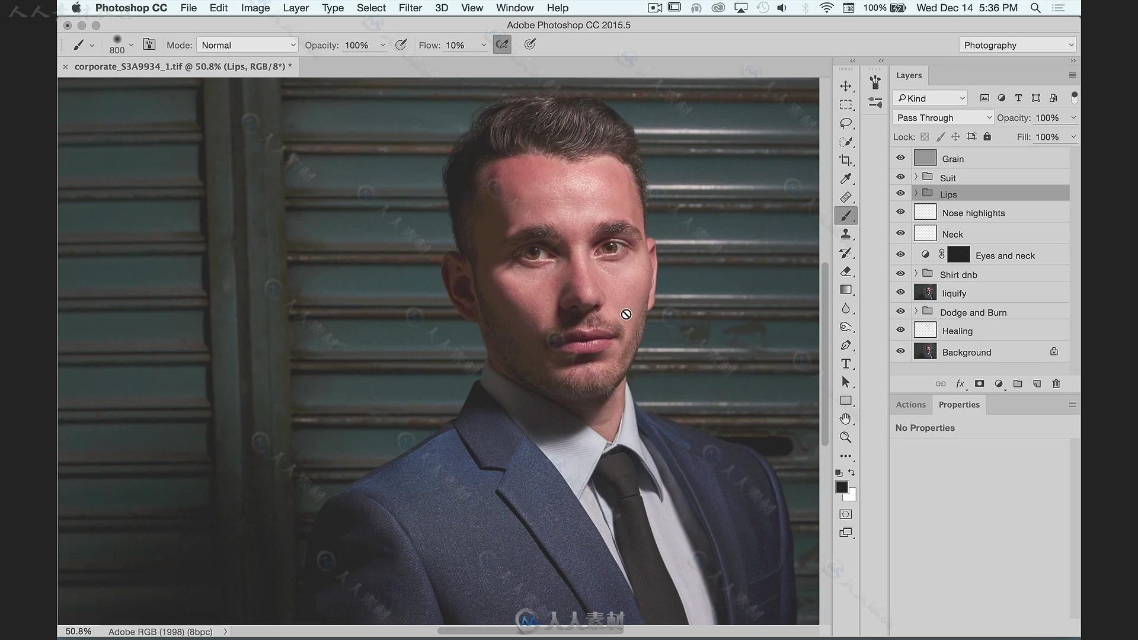Toggle Quick Mask mode icon

pyautogui.click(x=846, y=514)
